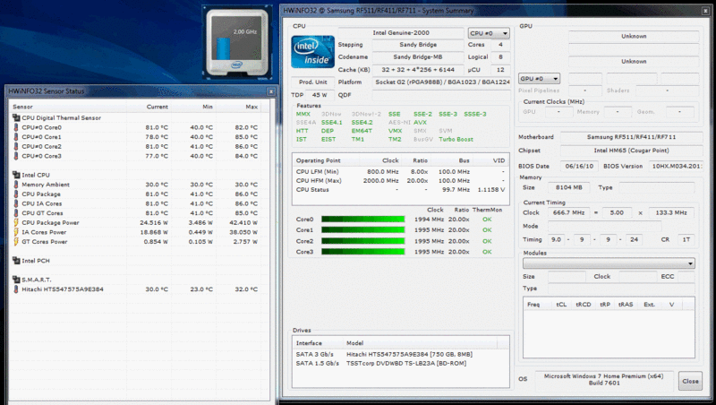Click the thermometer icon for CPU#0 Core0
The width and height of the screenshot is (716, 405).
pyautogui.click(x=16, y=127)
